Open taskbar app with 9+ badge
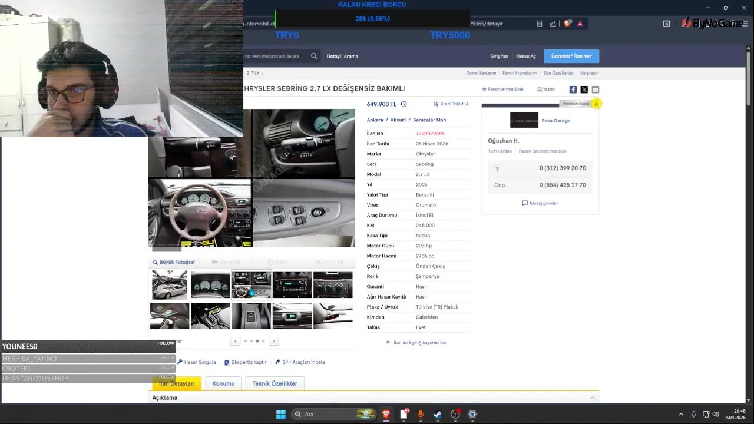 [404, 414]
